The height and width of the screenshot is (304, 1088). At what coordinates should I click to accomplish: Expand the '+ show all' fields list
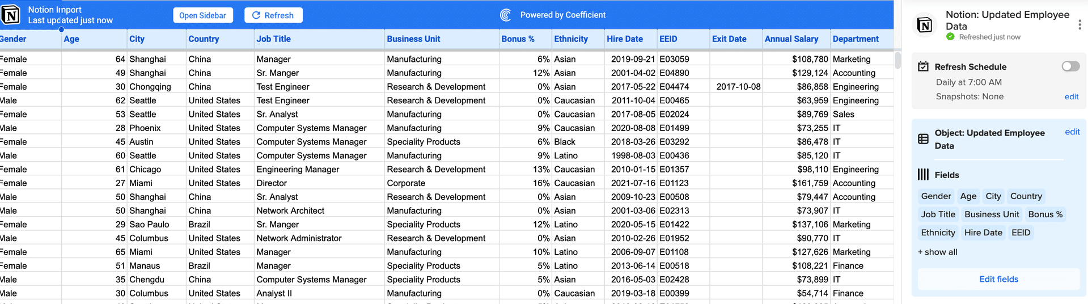pos(938,252)
